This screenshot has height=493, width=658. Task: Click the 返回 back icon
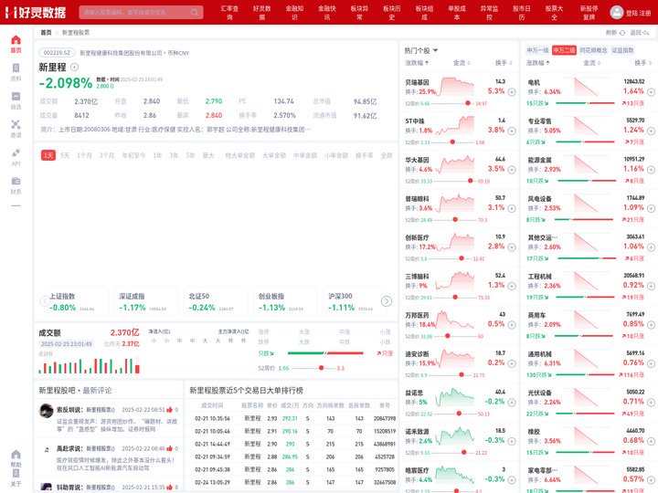coord(646,33)
